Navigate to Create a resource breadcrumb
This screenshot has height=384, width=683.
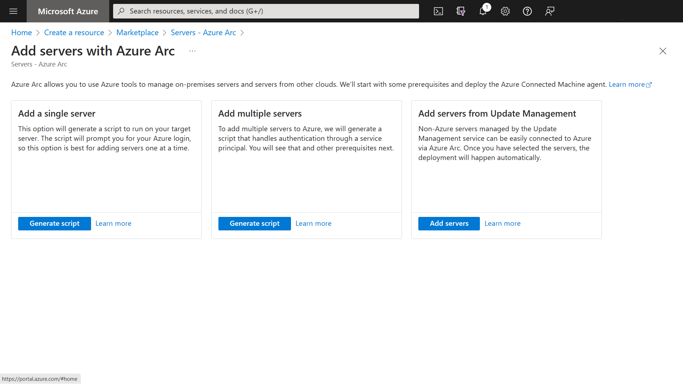tap(74, 32)
